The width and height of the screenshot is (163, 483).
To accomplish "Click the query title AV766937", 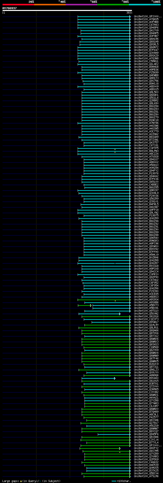I will tap(10, 8).
